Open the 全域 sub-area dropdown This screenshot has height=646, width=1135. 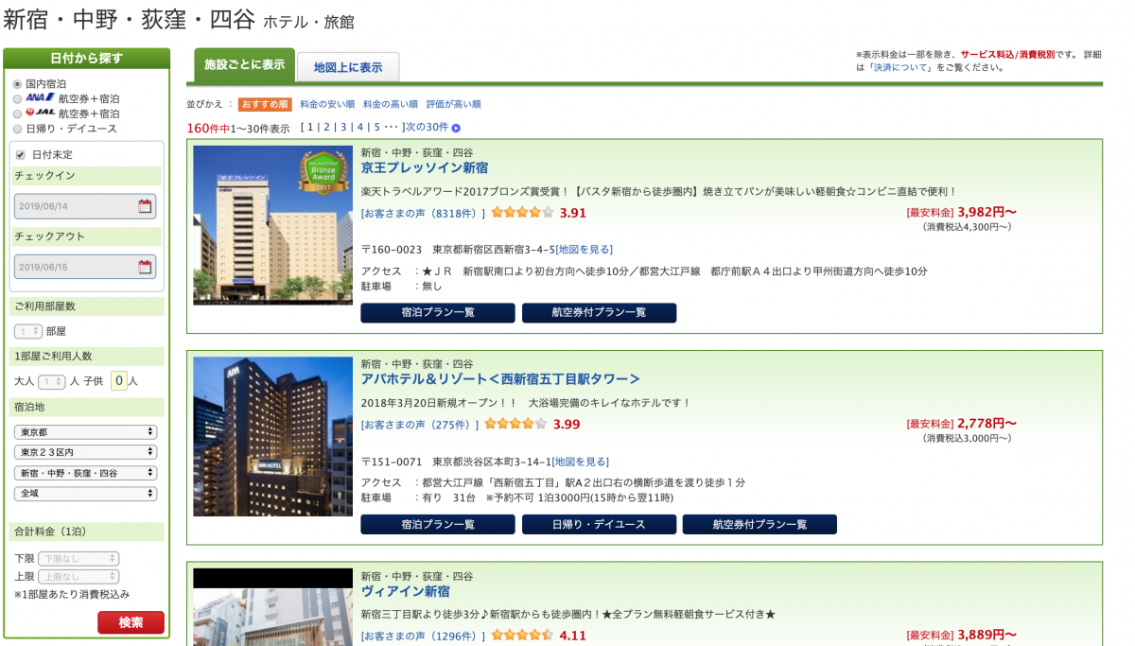86,493
